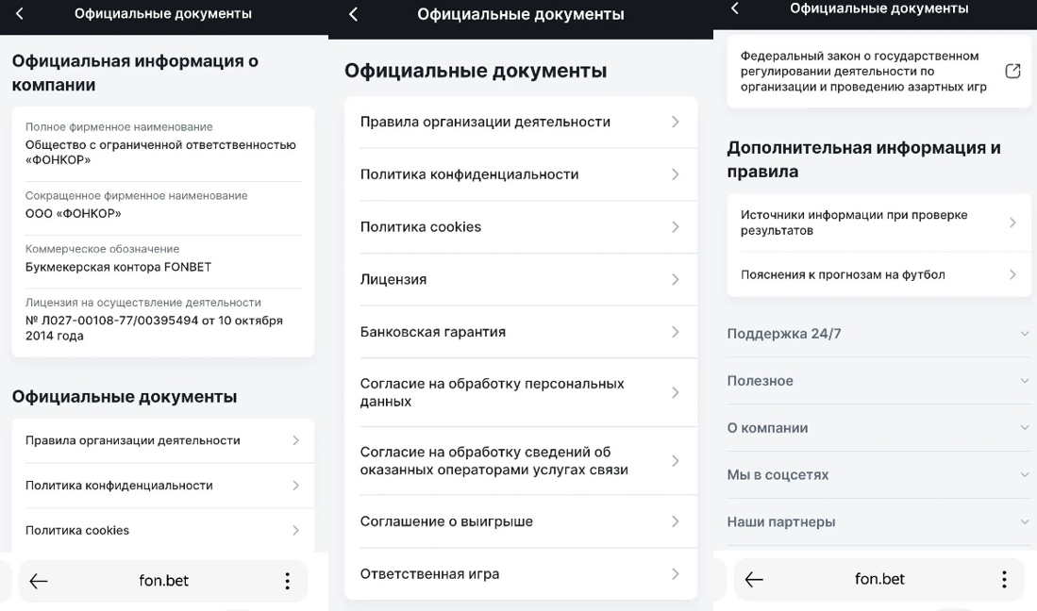Open Политика конфиденциальности in left screen
Screen dimensions: 1037x611
[162, 486]
